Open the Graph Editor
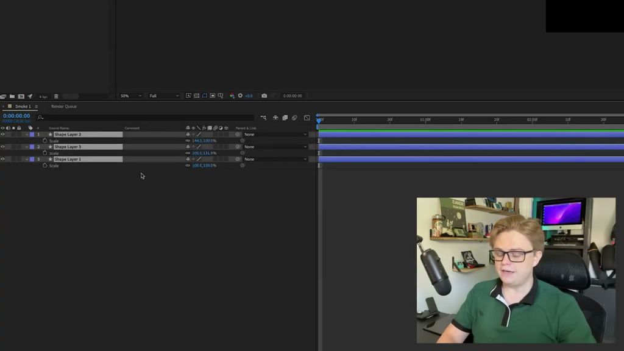This screenshot has height=351, width=624. coord(307,118)
